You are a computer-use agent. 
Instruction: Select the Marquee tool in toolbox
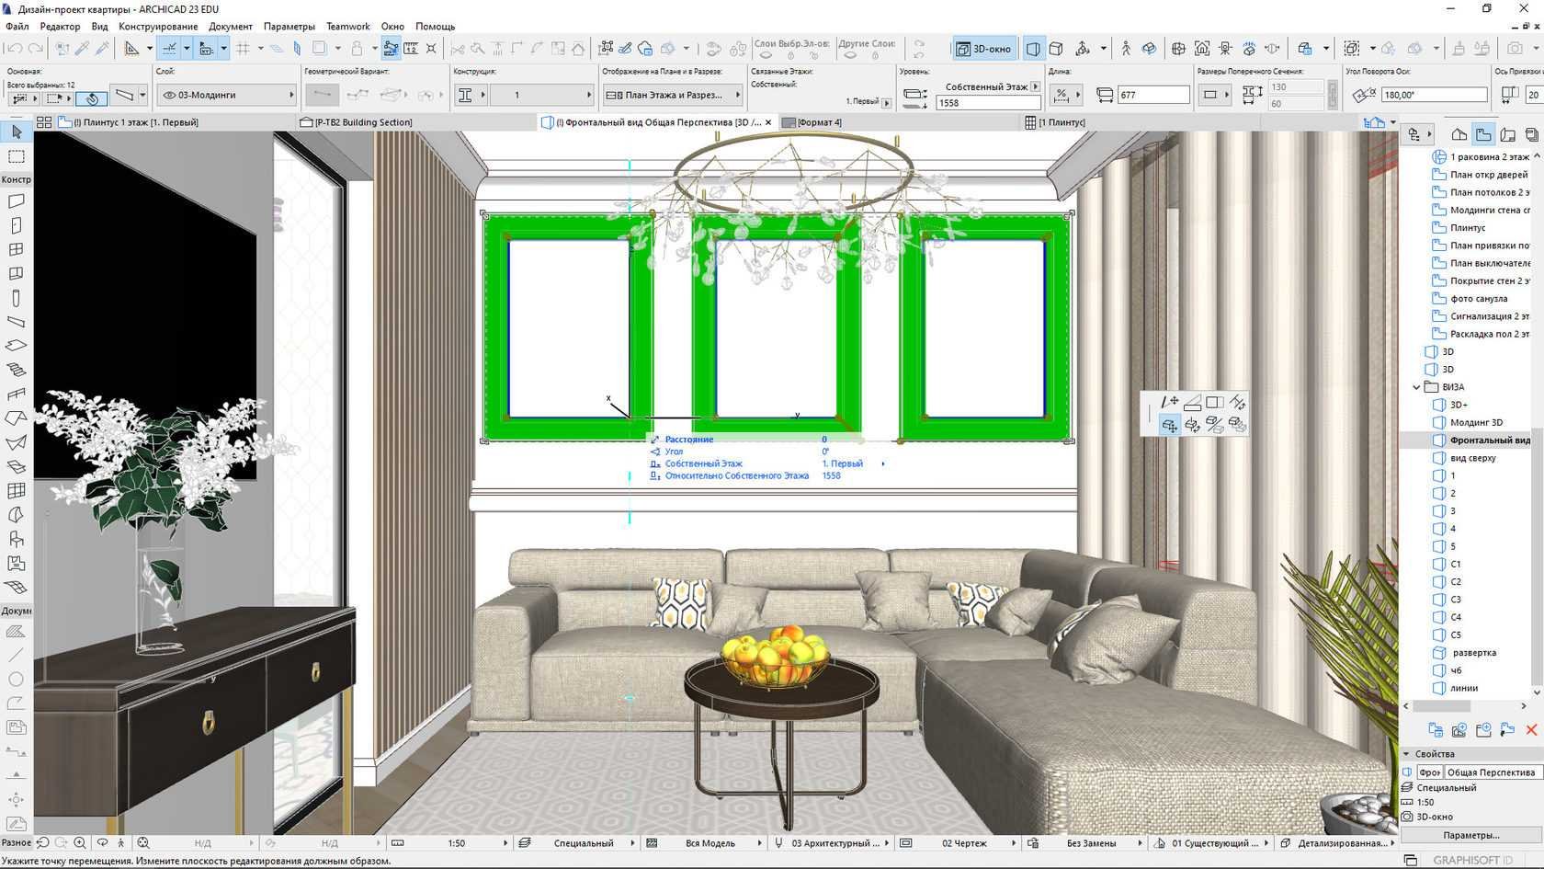[17, 157]
